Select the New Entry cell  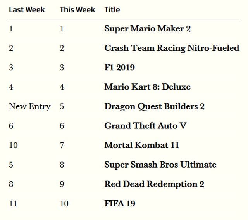point(29,106)
